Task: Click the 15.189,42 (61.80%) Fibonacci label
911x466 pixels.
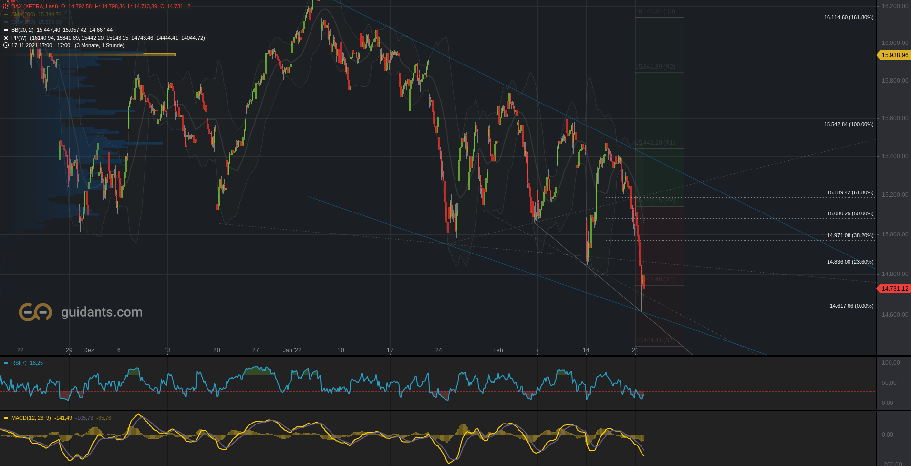Action: click(850, 192)
